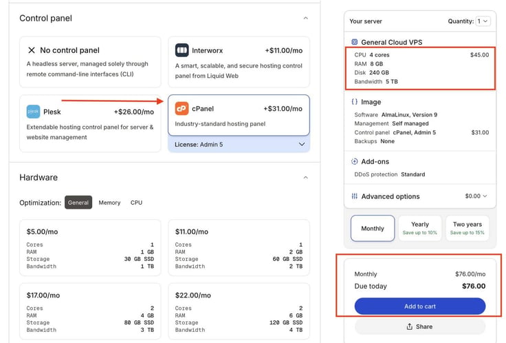
Task: Click the Advanced options sliders icon
Action: pyautogui.click(x=354, y=196)
